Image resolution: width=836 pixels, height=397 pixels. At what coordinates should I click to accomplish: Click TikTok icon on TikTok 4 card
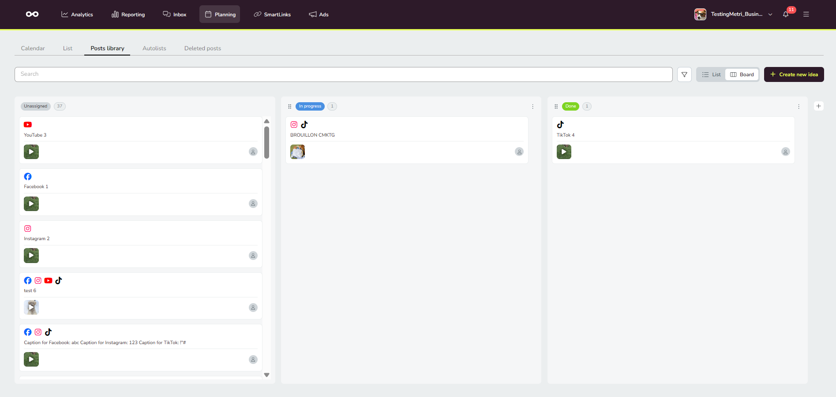[560, 125]
